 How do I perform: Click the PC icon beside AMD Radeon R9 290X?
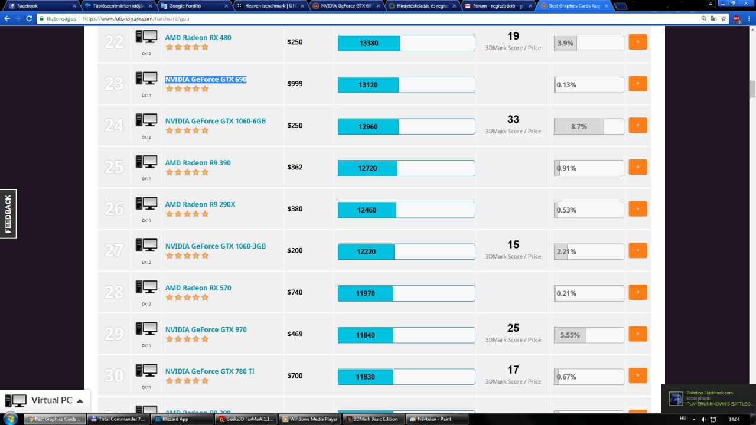coord(146,204)
